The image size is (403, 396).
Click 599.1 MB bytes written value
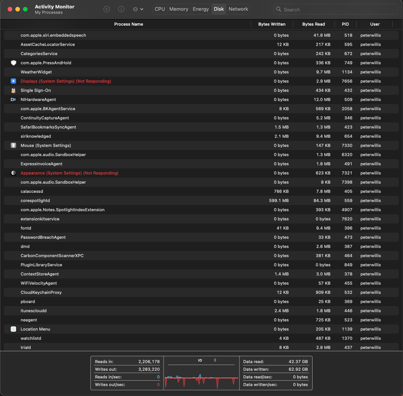coord(279,201)
